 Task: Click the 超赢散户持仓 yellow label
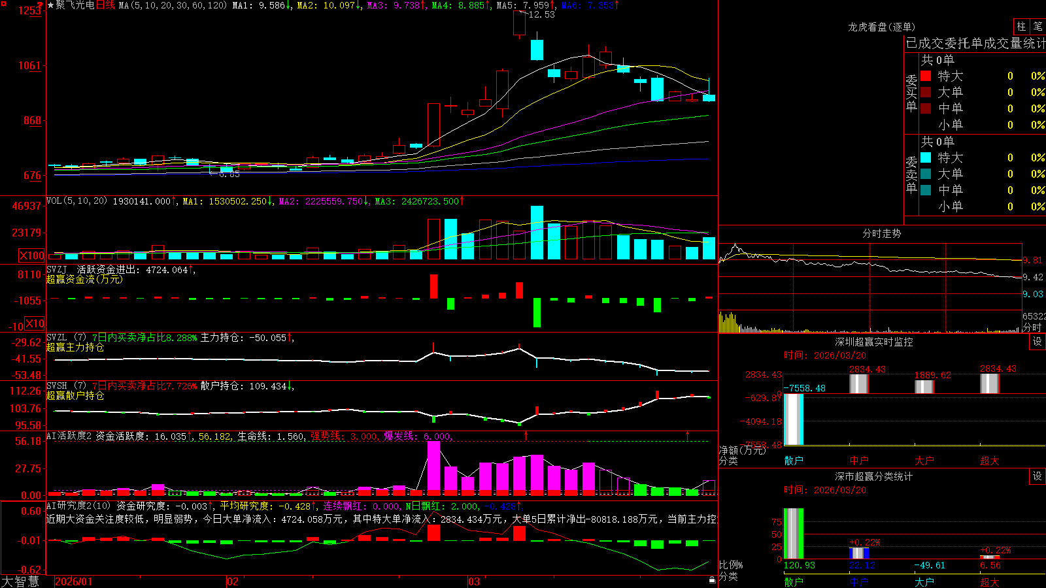(75, 395)
